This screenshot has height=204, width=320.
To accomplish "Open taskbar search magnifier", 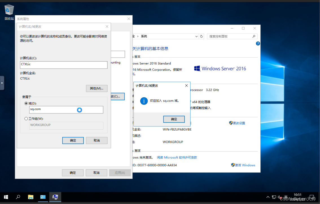I will [18, 197].
